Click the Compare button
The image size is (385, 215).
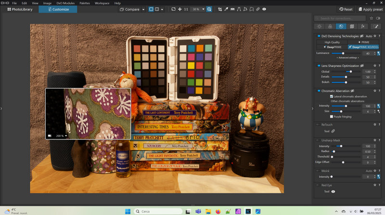coord(129,9)
